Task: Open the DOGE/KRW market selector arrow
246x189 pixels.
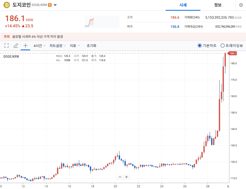Action: [x=55, y=5]
